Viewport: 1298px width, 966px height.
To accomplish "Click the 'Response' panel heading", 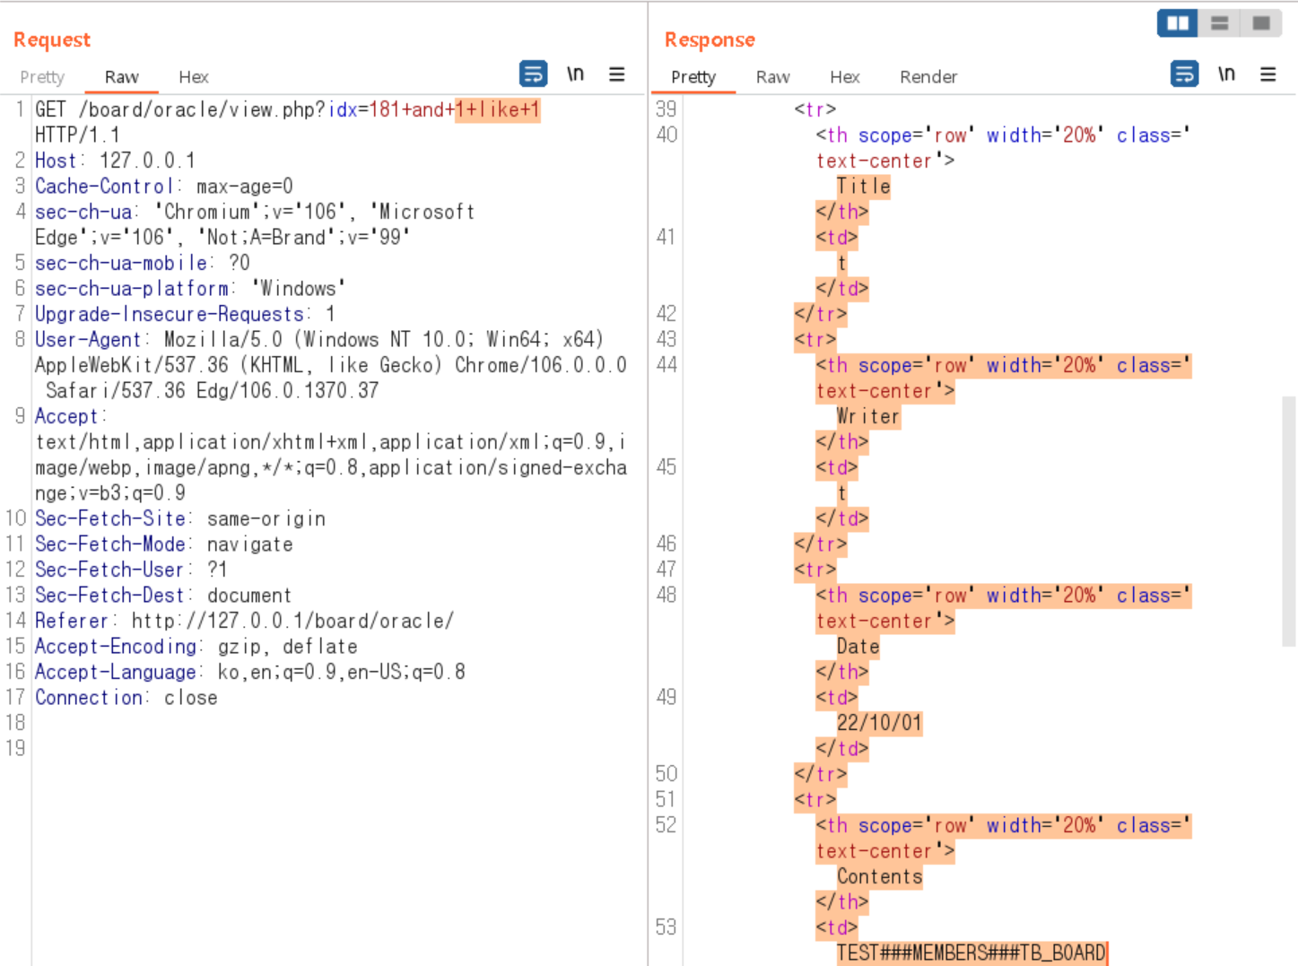I will (x=710, y=39).
